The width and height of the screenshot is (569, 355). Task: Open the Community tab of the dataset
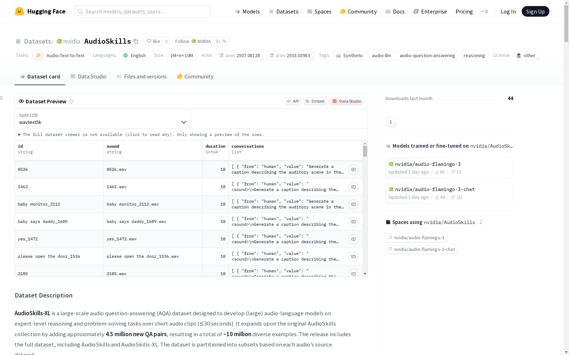195,77
